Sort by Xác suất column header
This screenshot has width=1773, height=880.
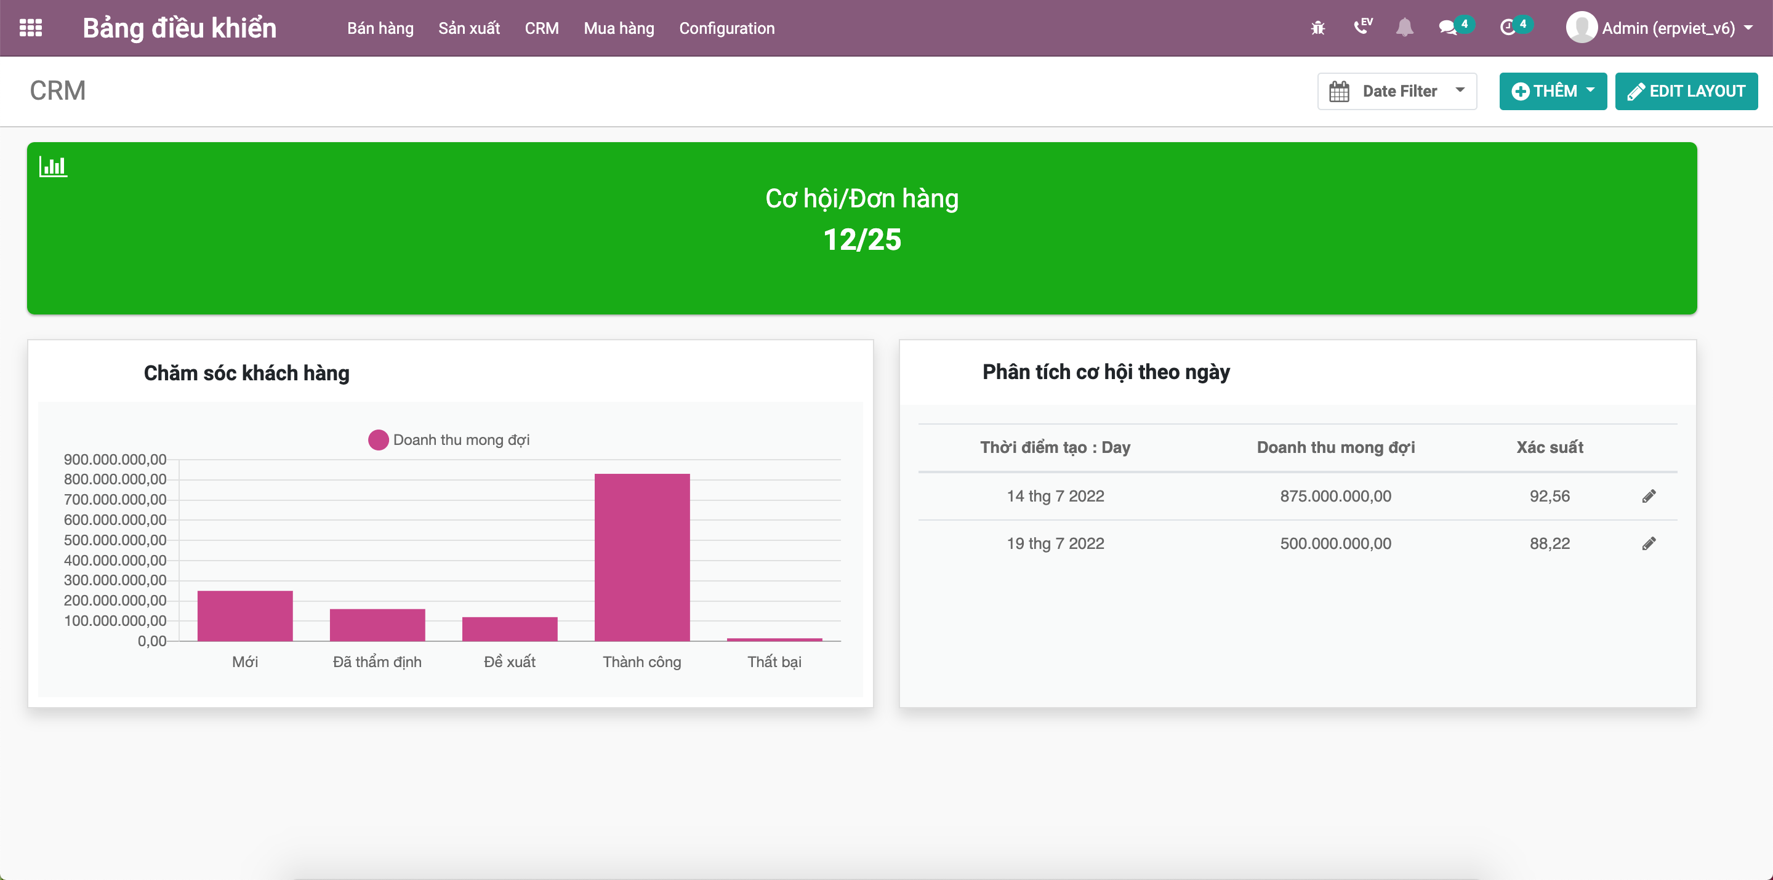[1549, 447]
